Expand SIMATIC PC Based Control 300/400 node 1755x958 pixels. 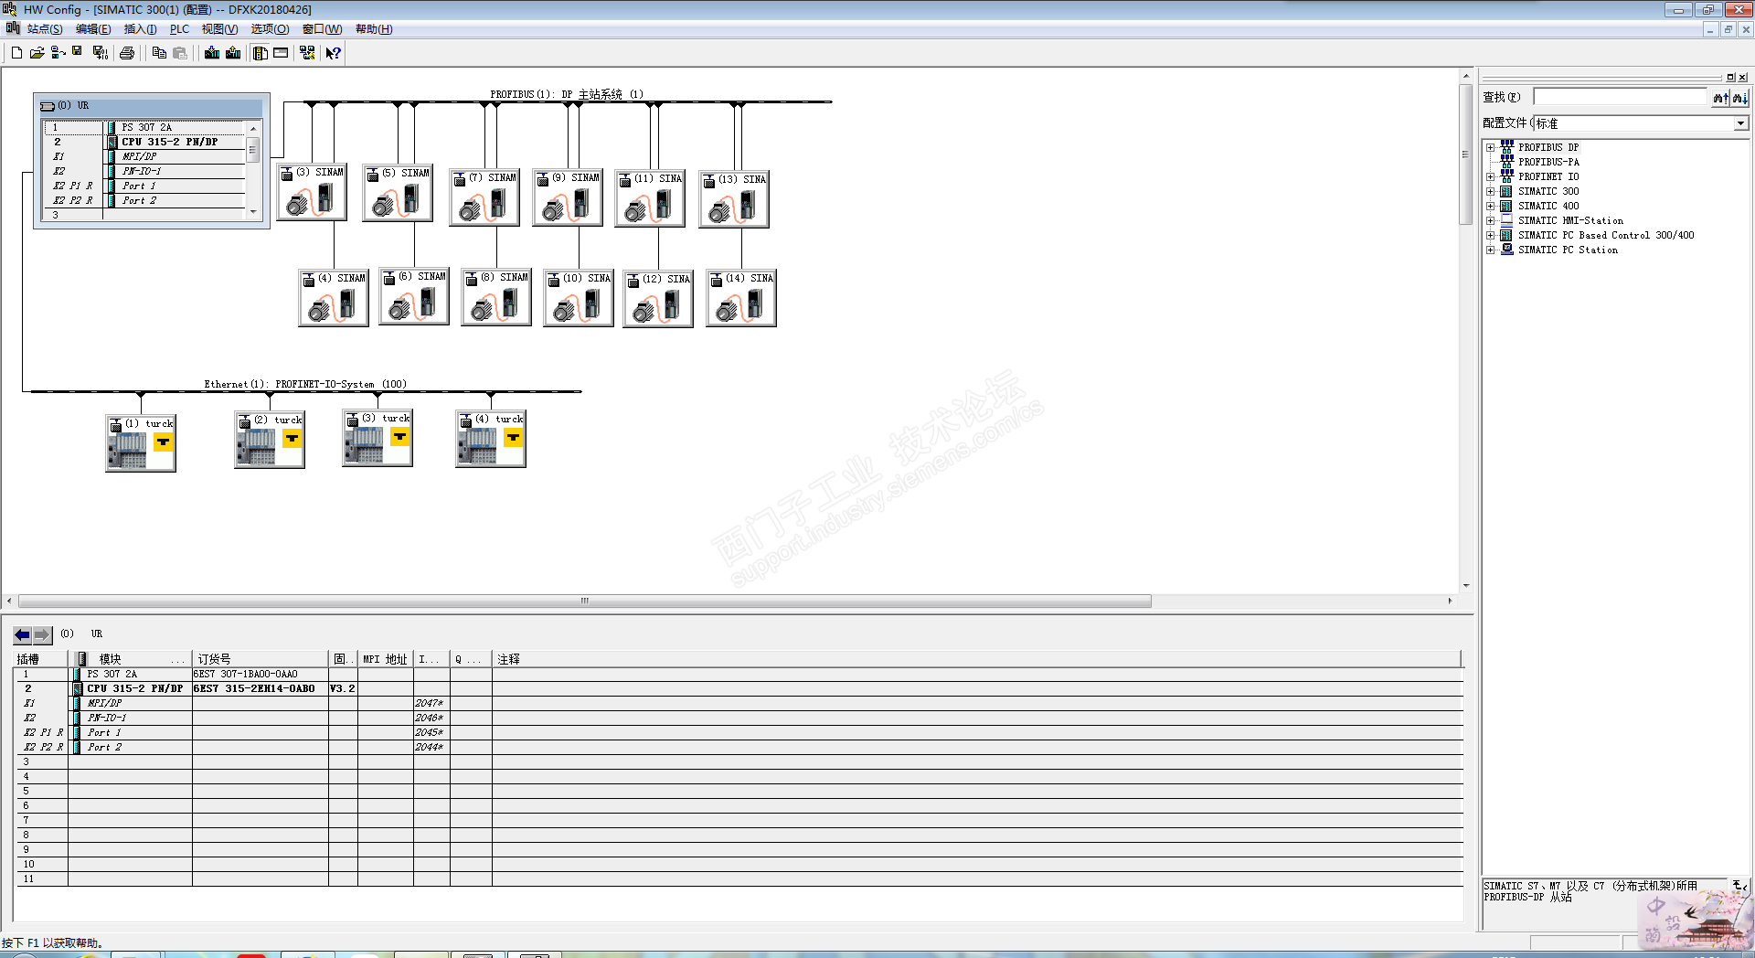[1491, 235]
